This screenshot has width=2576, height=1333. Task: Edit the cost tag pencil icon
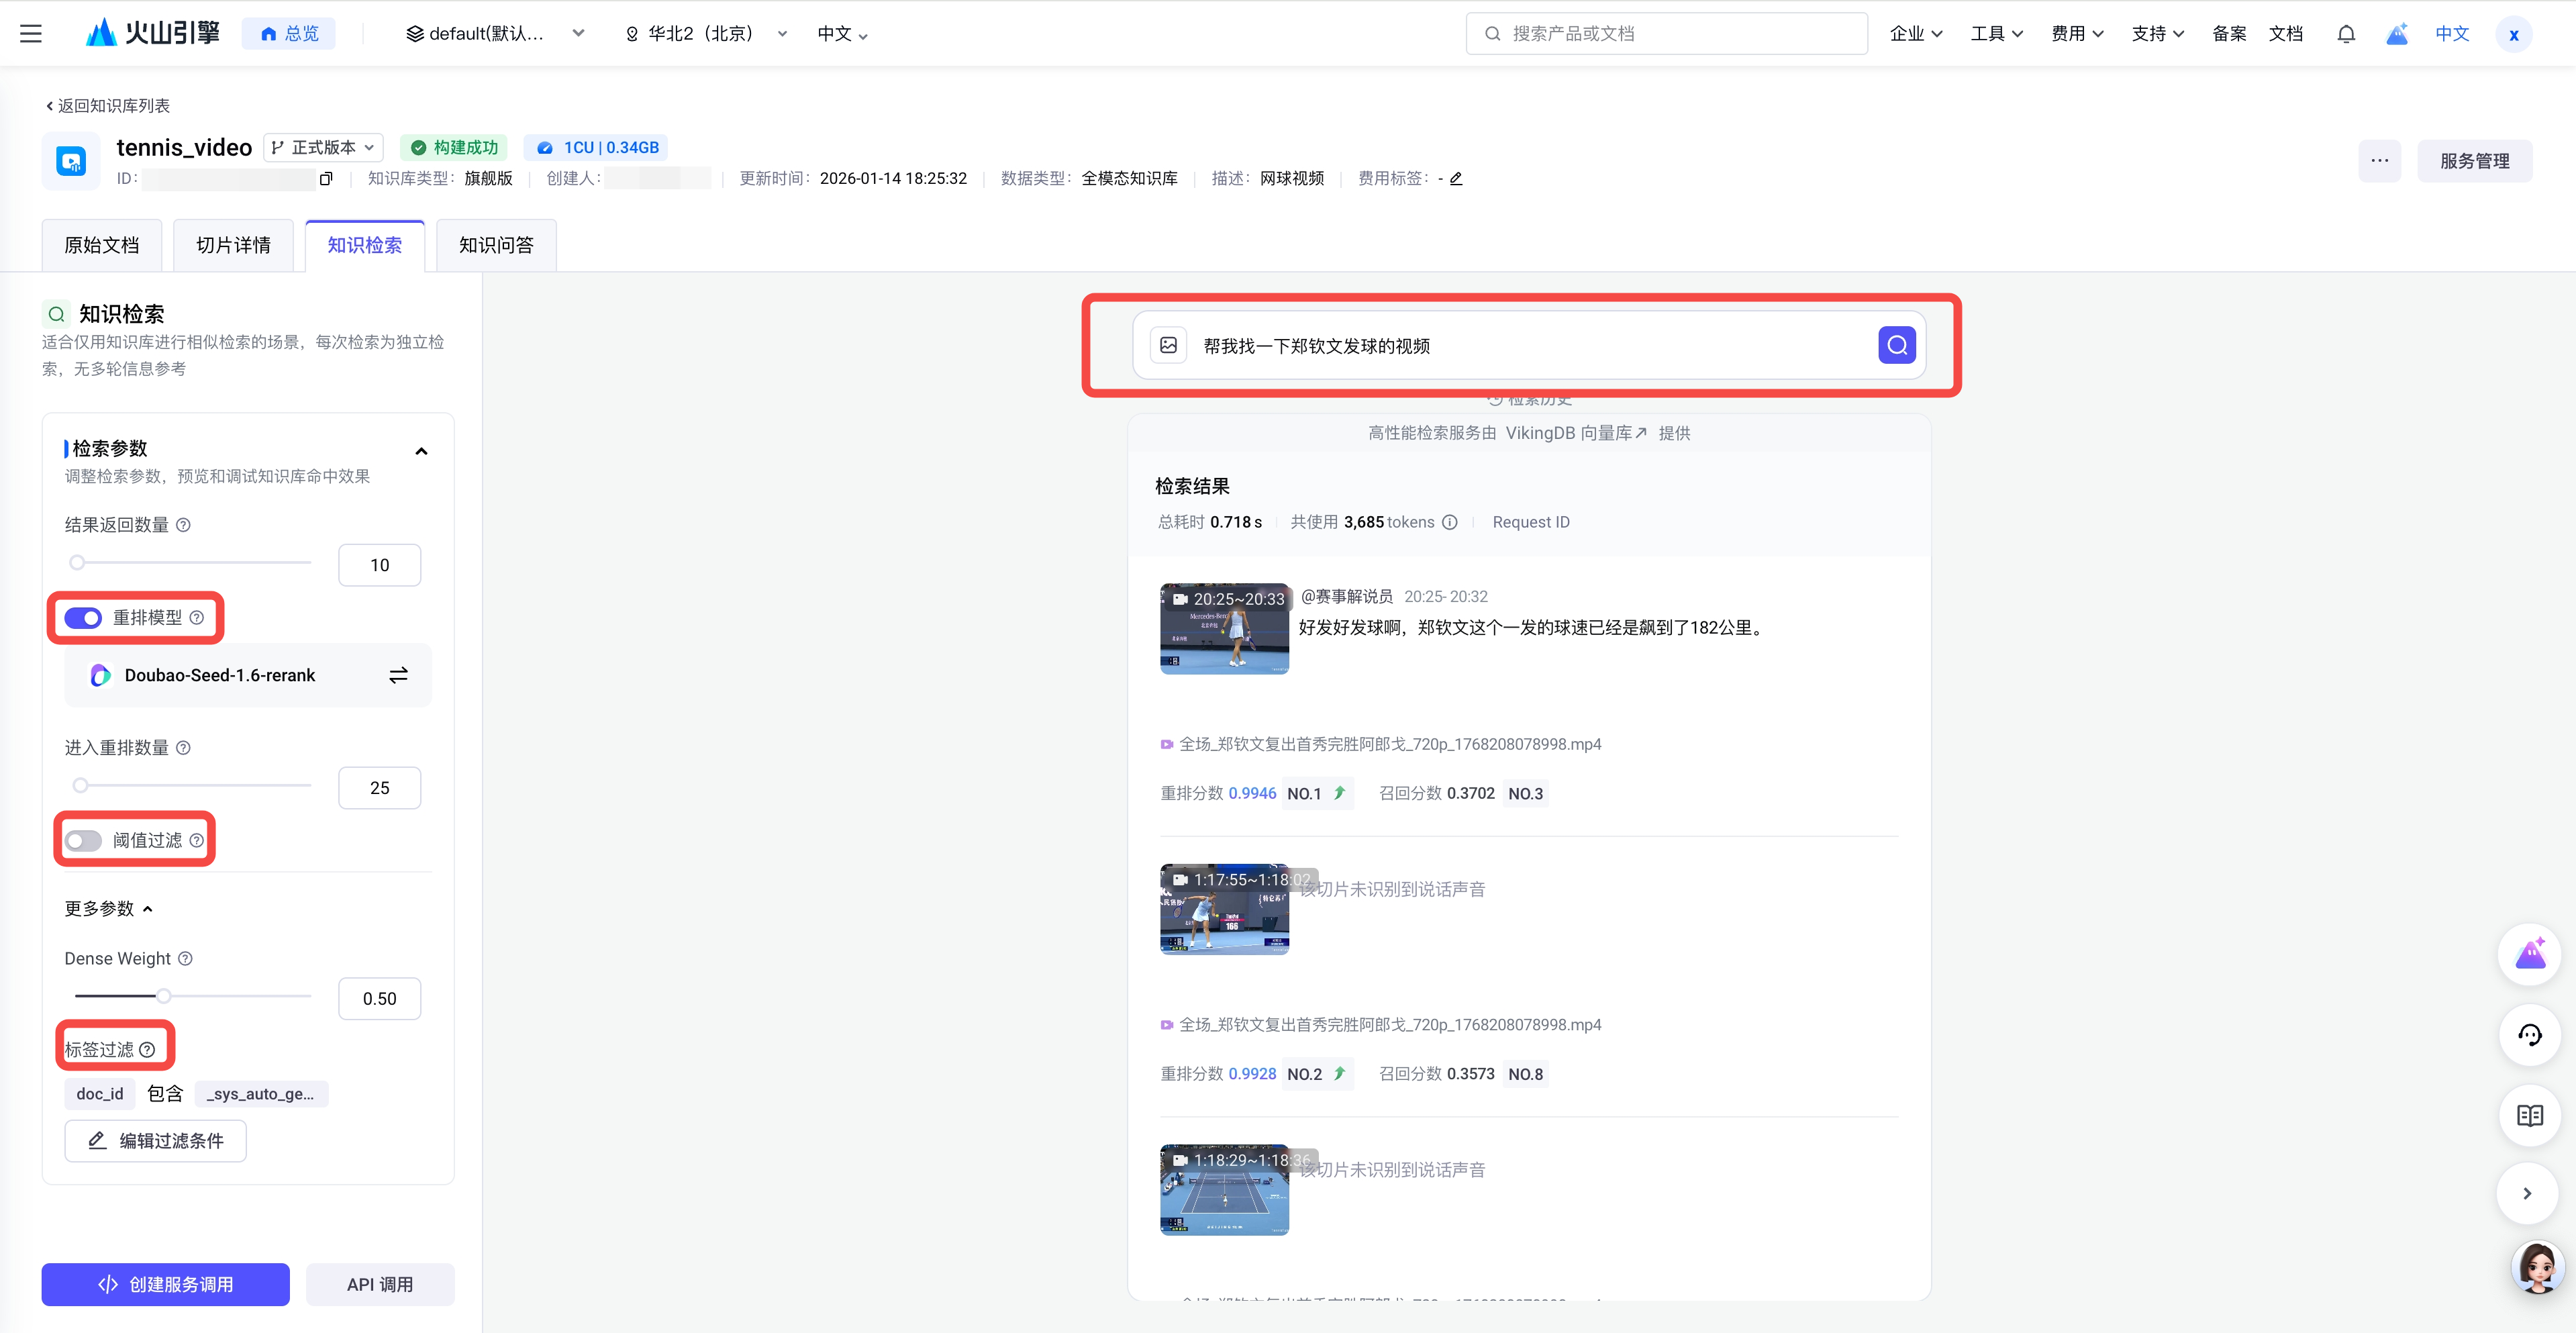[1456, 179]
